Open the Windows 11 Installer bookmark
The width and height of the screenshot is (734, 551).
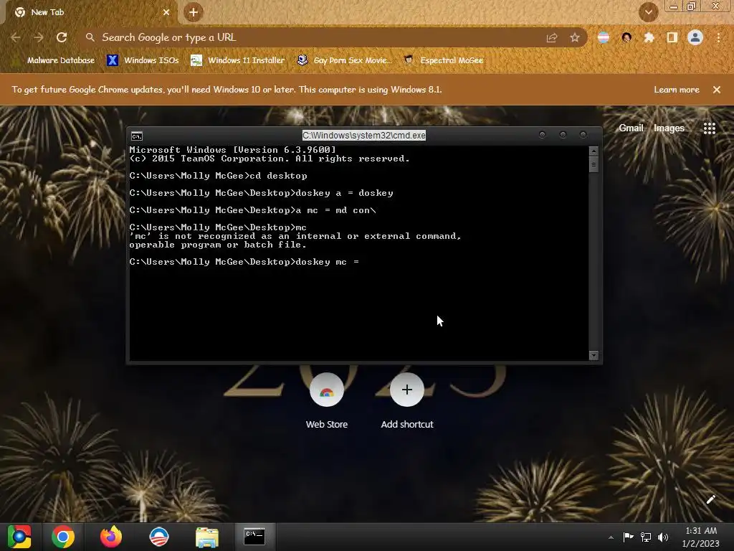tap(238, 60)
